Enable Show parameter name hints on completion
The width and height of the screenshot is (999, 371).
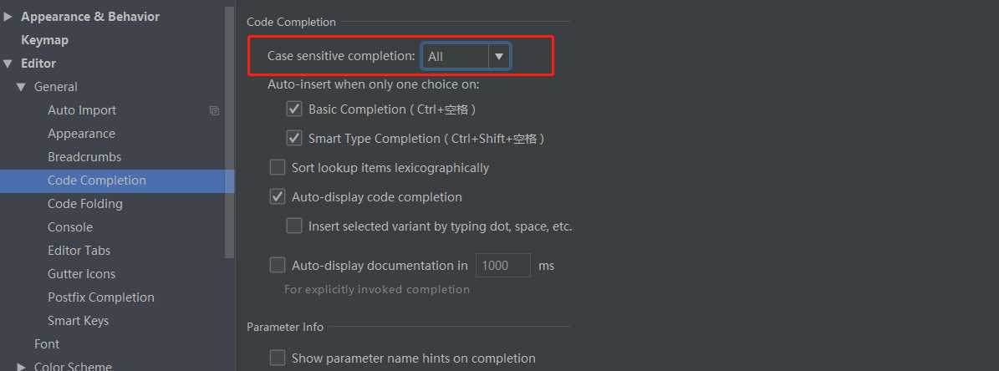tap(278, 358)
